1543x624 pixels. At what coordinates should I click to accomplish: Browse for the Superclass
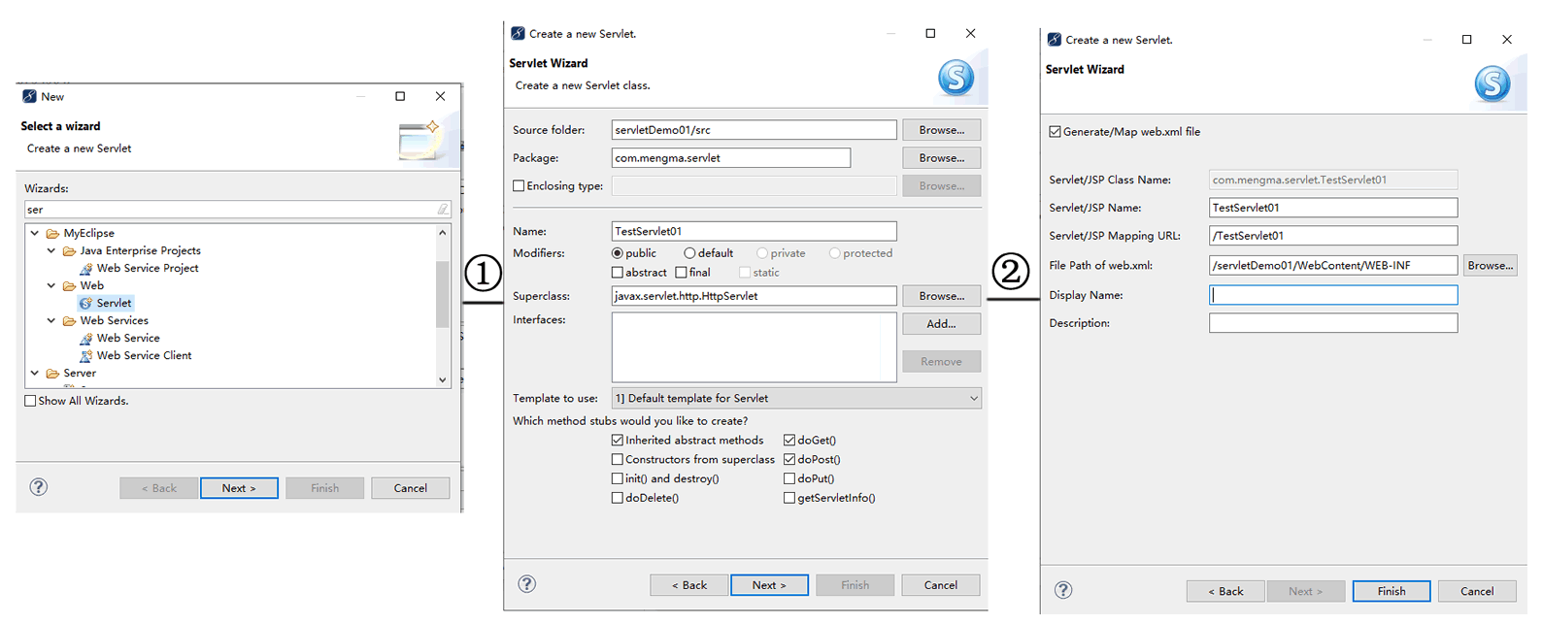coord(941,296)
